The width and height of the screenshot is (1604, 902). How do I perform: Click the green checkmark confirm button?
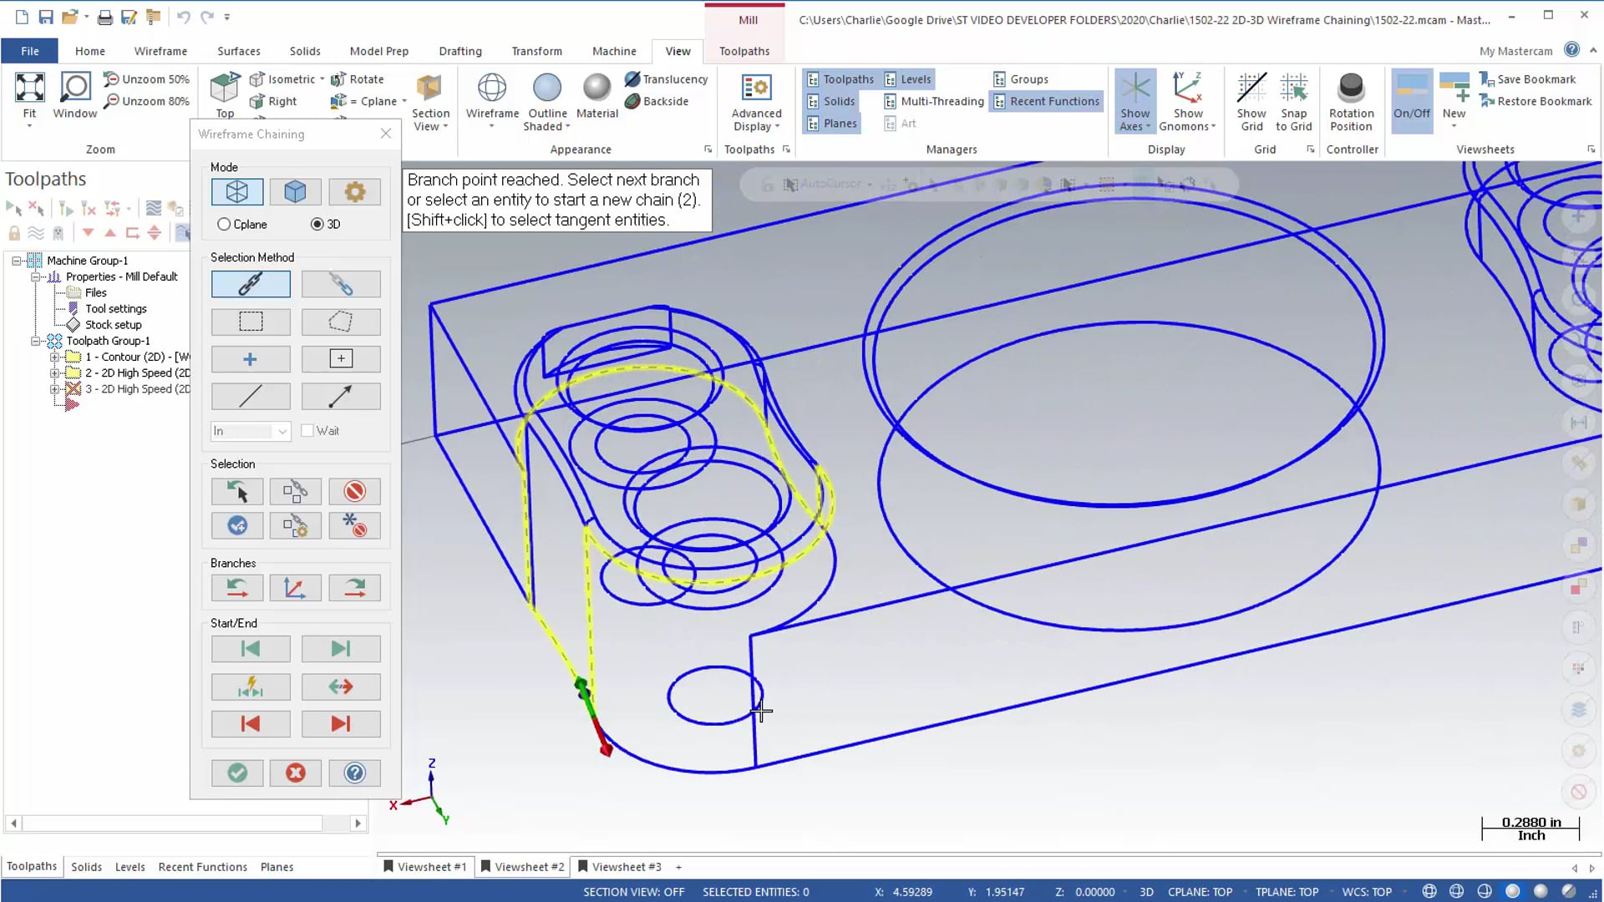(238, 773)
